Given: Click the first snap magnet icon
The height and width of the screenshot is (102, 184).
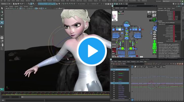Looking at the screenshot, I should (x=63, y=4).
